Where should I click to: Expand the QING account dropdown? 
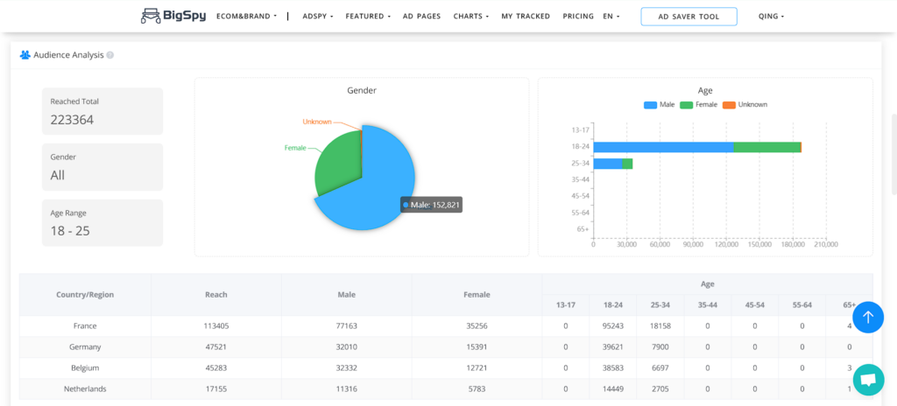pyautogui.click(x=771, y=16)
